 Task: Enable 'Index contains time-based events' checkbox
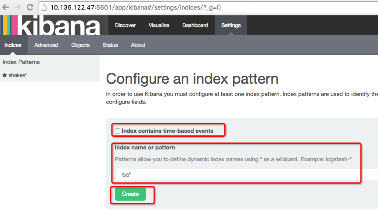click(118, 131)
